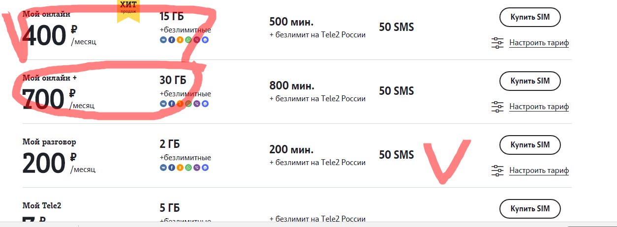This screenshot has width=617, height=227.
Task: Click the Viber icon in the 700 ₽ tariff
Action: [197, 104]
